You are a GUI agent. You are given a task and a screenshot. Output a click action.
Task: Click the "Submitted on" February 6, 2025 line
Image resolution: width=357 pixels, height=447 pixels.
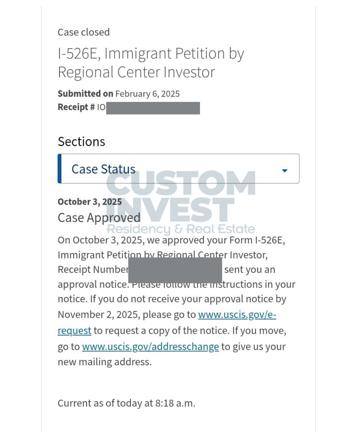[x=119, y=94]
